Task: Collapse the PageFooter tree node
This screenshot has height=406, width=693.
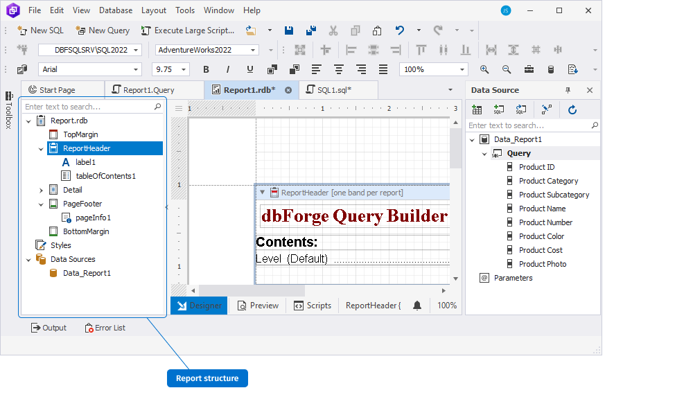Action: coord(41,204)
